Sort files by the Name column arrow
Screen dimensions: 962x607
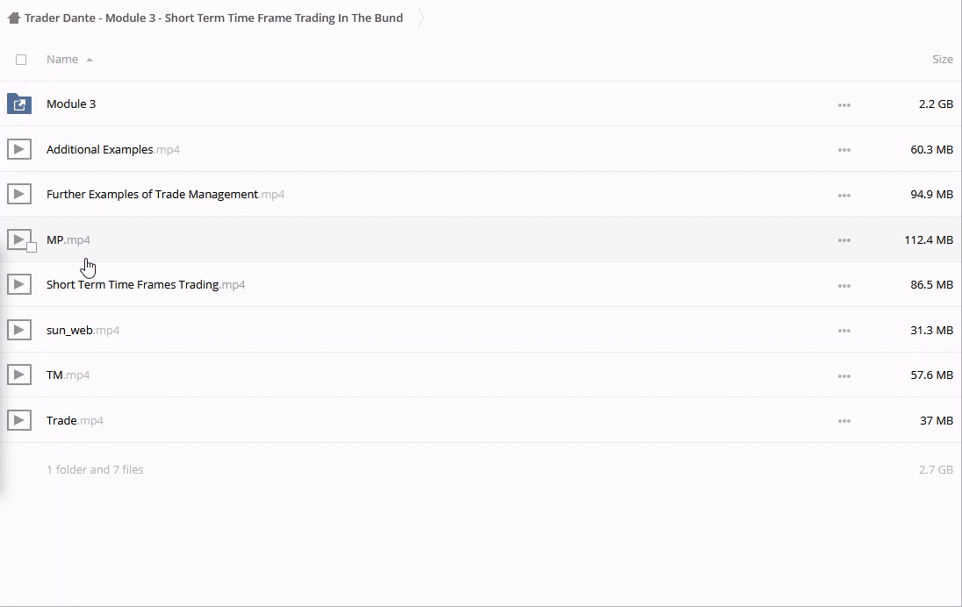[x=90, y=60]
